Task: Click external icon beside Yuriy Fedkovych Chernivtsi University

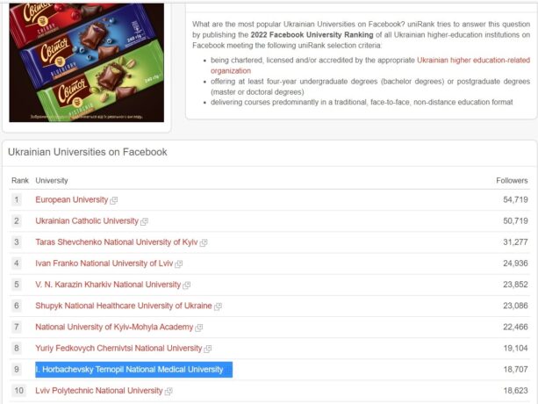Action: click(208, 349)
